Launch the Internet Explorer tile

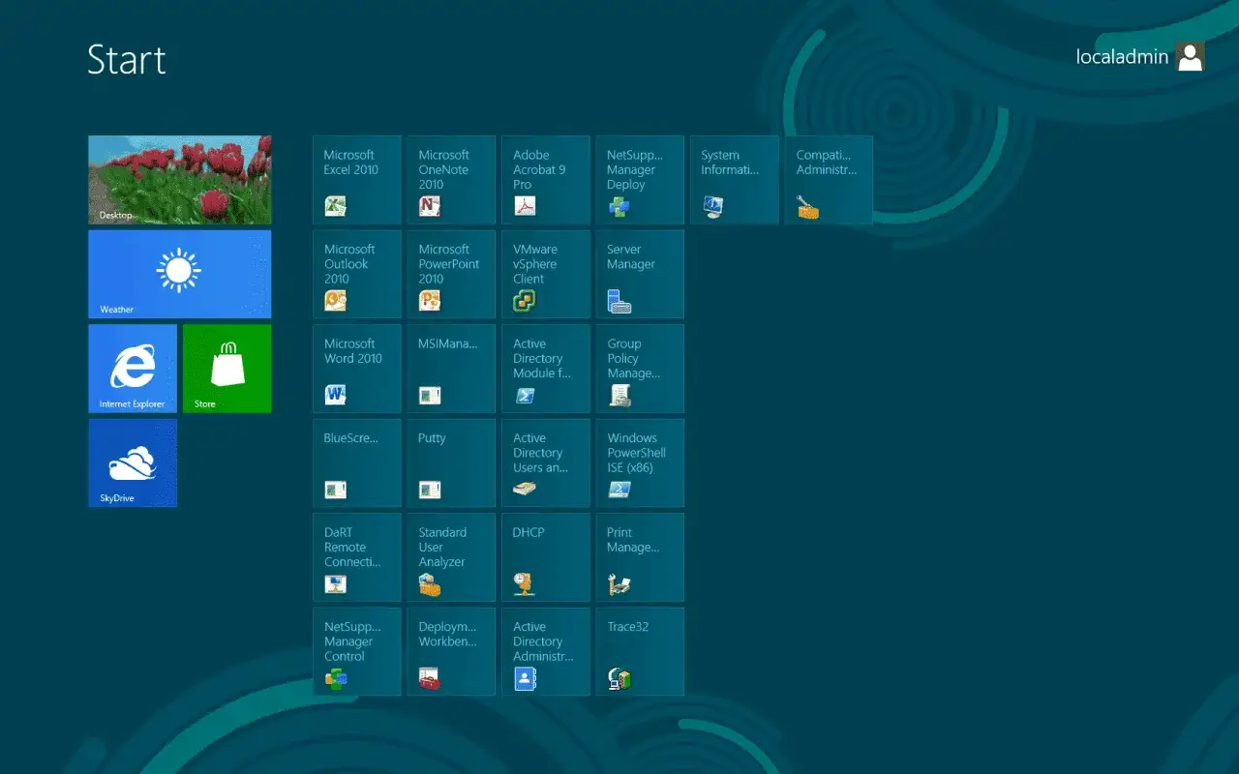coord(133,369)
